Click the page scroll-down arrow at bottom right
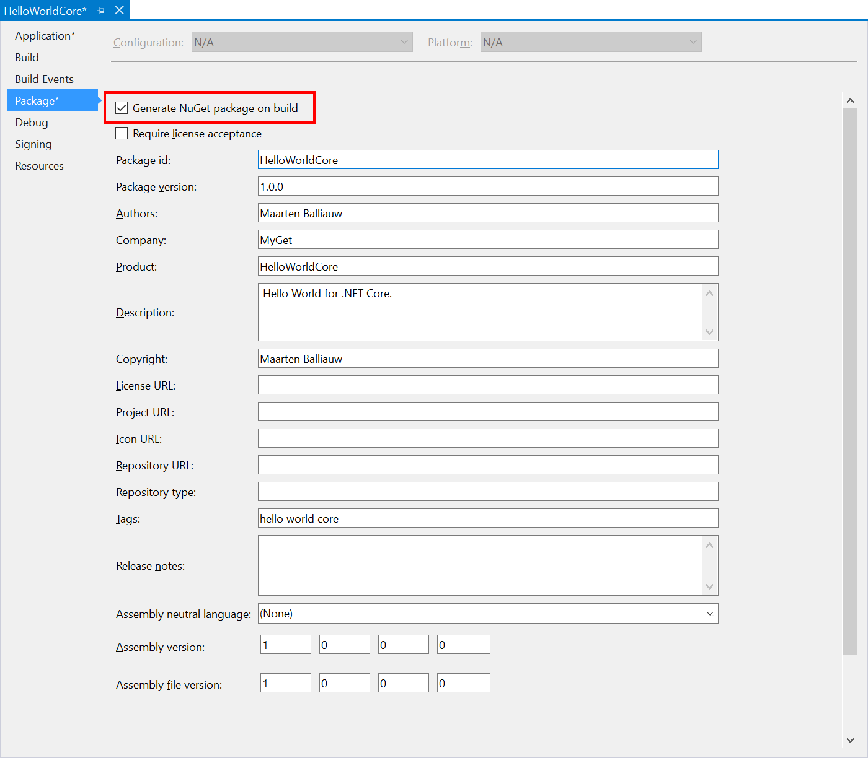 point(850,740)
